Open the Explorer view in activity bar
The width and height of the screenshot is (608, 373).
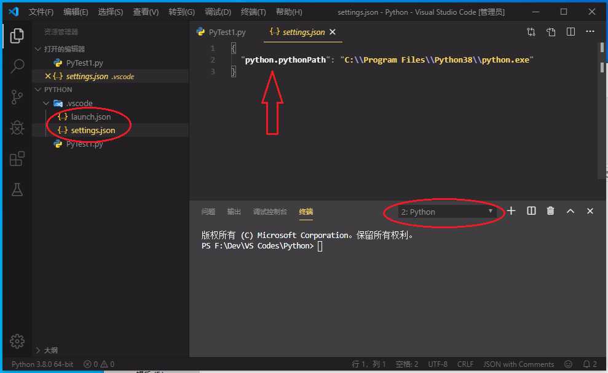tap(17, 36)
